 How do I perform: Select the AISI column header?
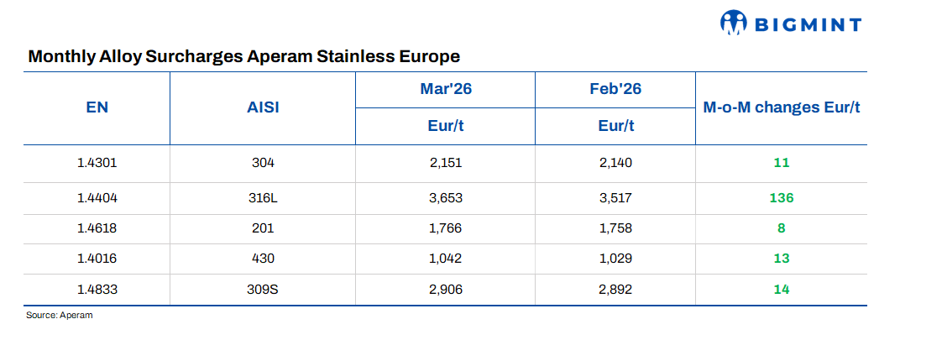click(263, 107)
